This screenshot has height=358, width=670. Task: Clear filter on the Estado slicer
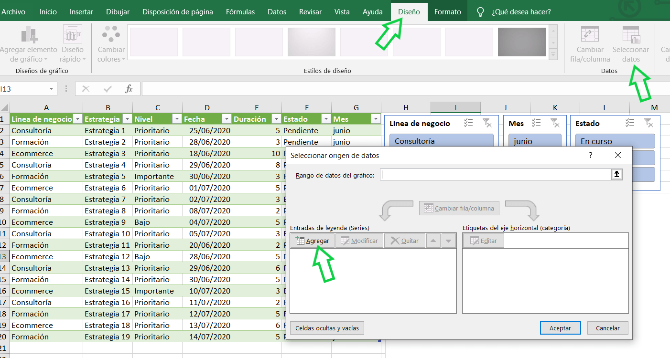[648, 123]
